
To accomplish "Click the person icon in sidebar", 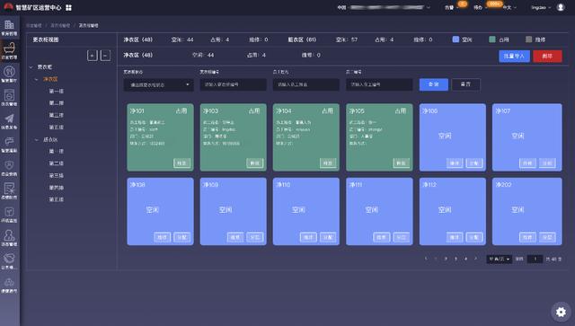I will tap(9, 235).
